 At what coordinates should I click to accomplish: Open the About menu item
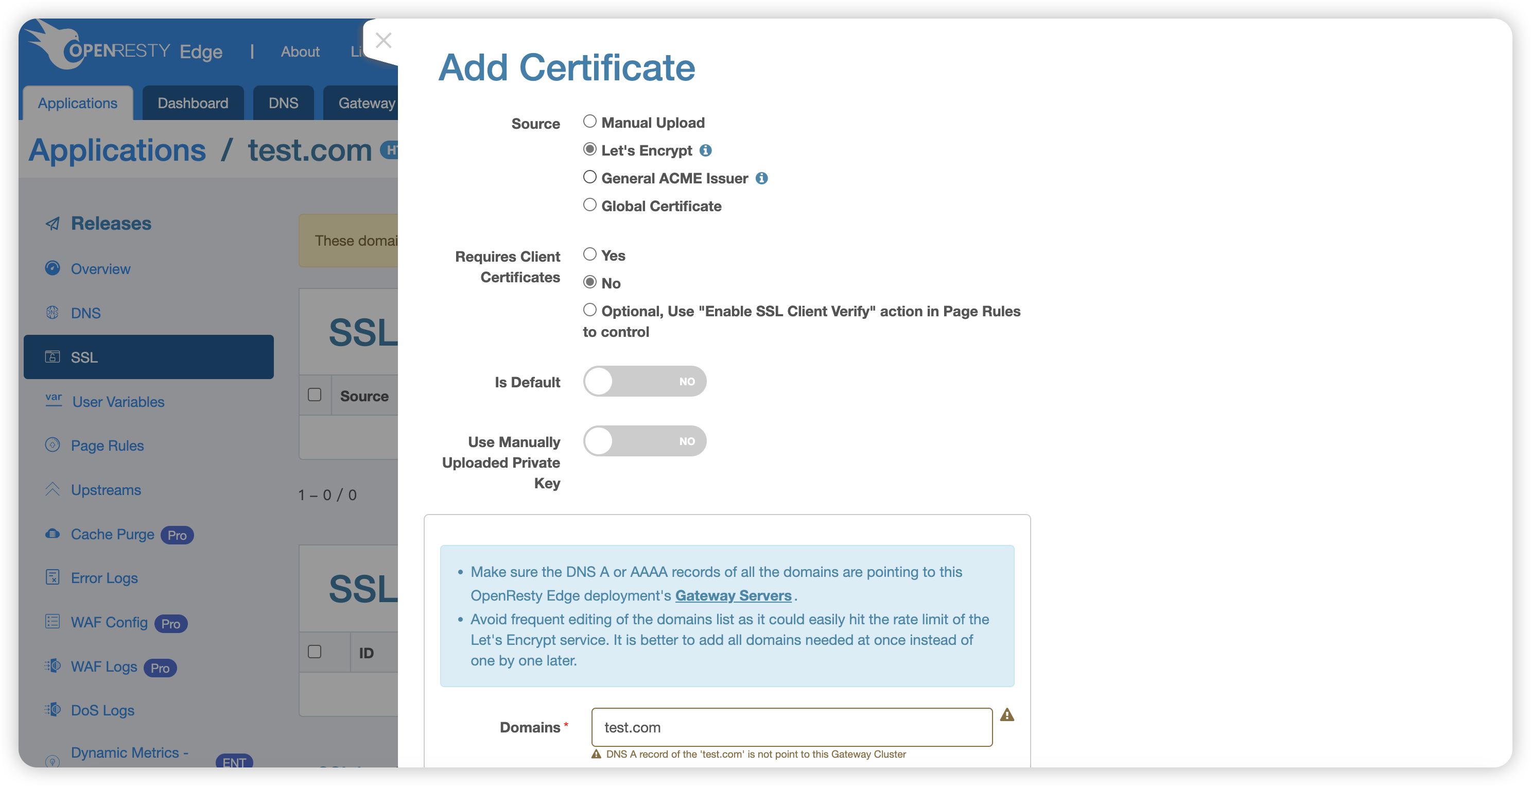click(300, 52)
